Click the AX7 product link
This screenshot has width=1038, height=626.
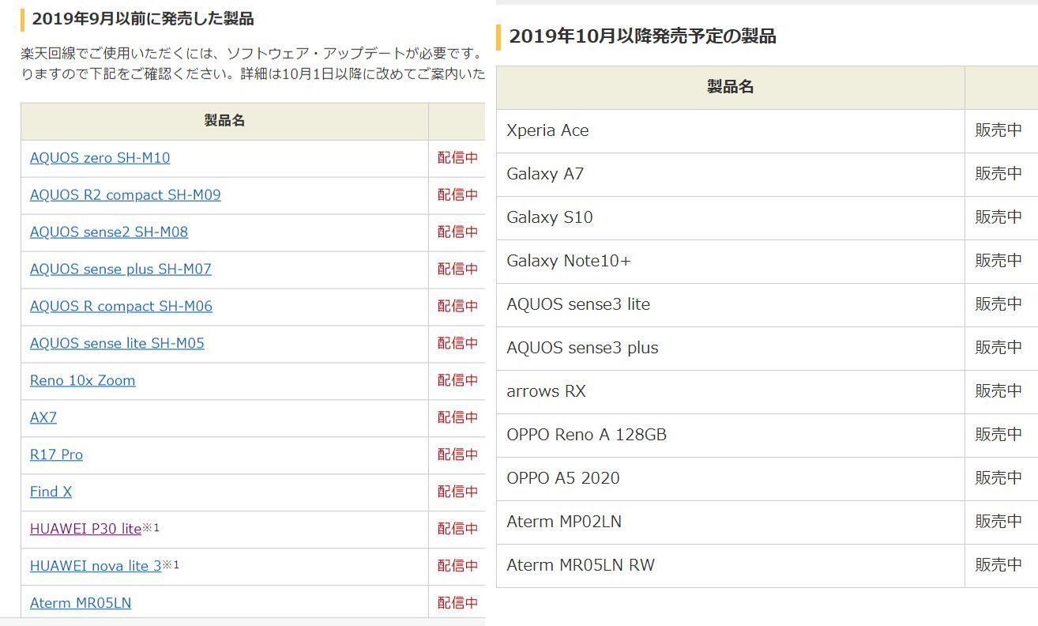pyautogui.click(x=43, y=417)
